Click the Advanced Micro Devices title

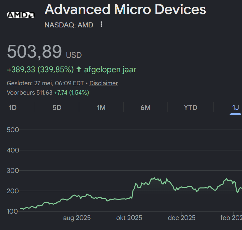125,10
